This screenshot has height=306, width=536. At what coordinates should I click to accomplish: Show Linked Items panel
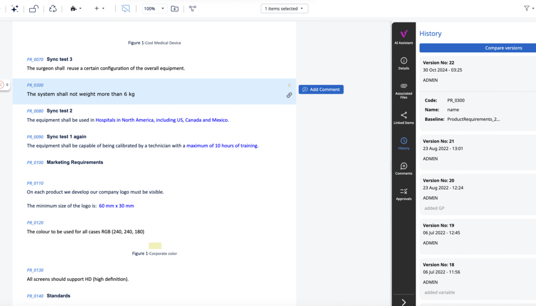(x=404, y=118)
